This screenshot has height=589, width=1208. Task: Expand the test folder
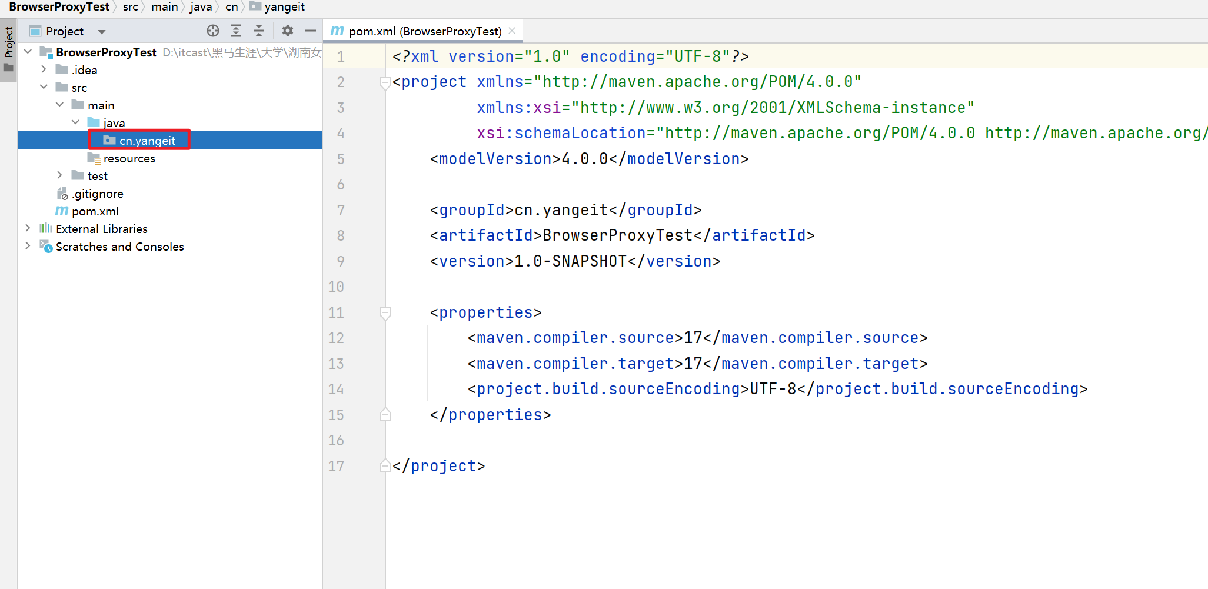59,175
